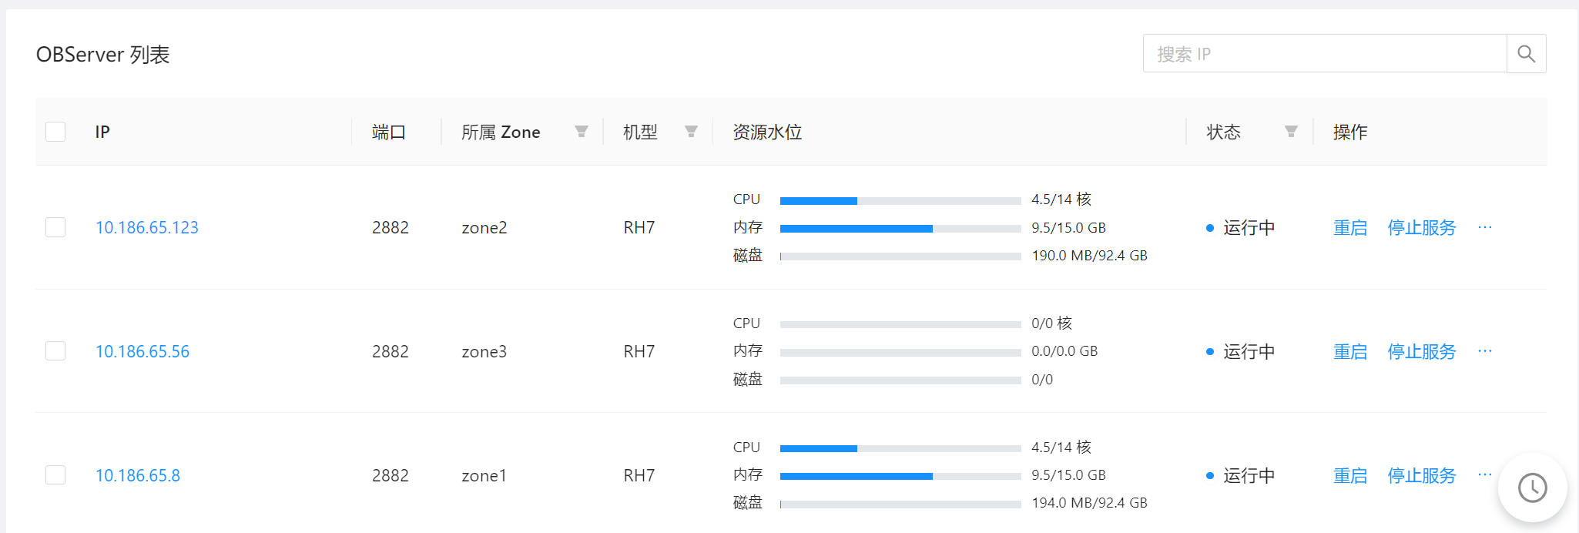
Task: Open more actions for 10.186.65.56
Action: coord(1485,351)
